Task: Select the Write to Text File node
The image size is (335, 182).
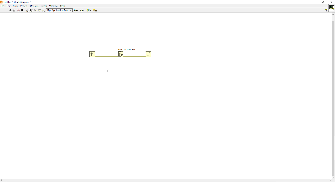Action: point(121,54)
